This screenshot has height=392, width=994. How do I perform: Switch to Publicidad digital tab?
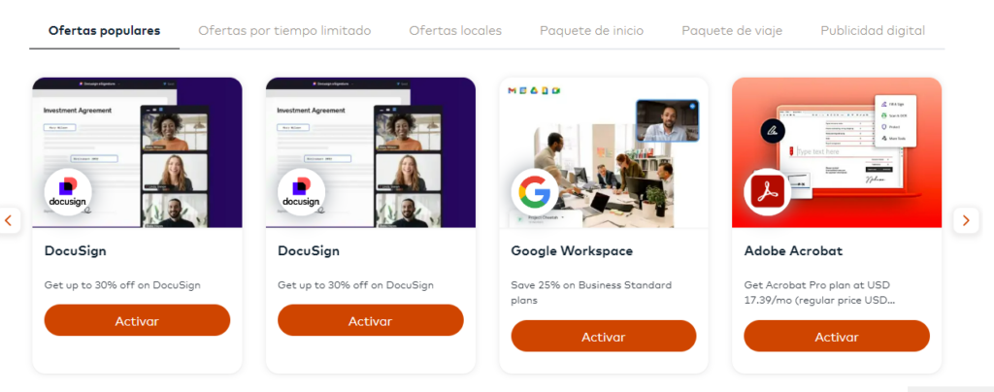click(x=873, y=30)
